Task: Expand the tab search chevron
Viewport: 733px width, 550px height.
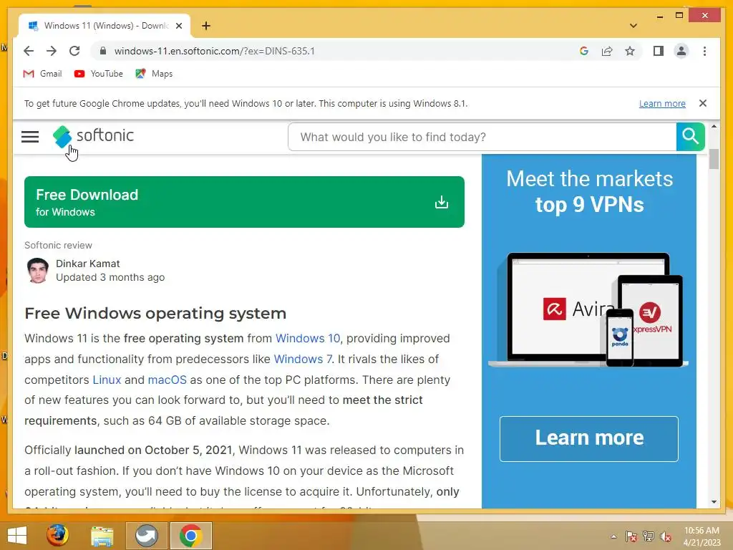Action: 634,26
